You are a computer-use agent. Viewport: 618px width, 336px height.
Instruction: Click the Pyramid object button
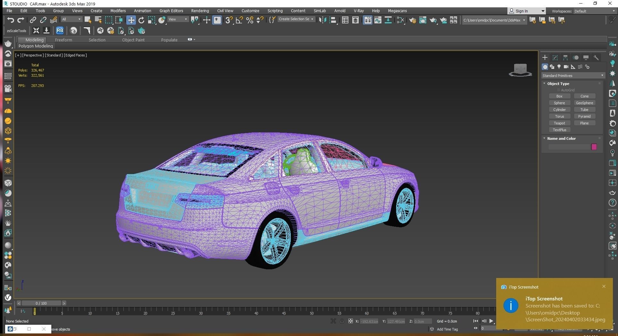pos(584,116)
